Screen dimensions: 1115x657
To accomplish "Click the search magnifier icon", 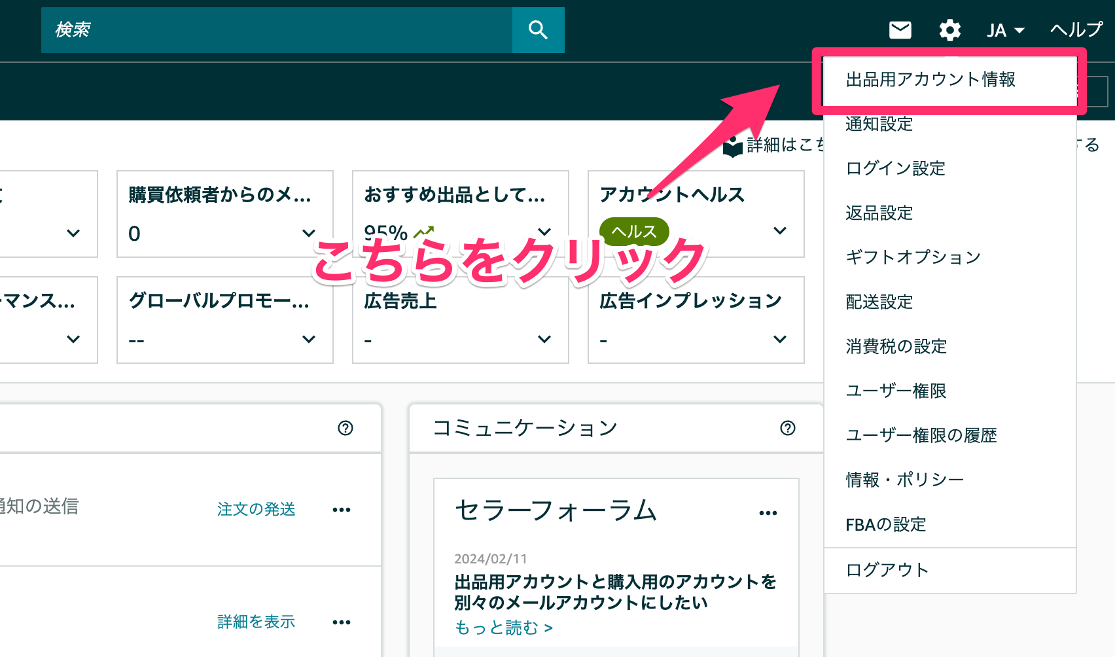I will click(538, 29).
